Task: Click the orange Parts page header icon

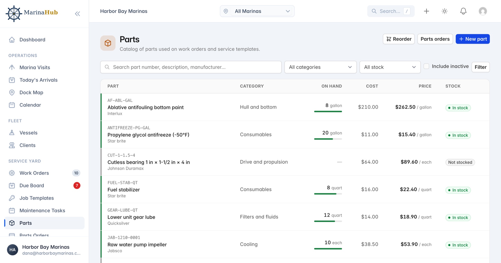Action: coord(108,43)
